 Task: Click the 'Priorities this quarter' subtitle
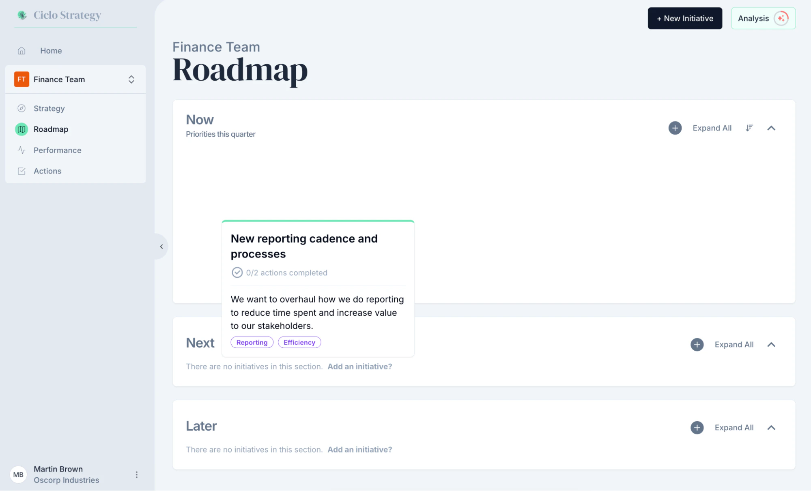[220, 134]
